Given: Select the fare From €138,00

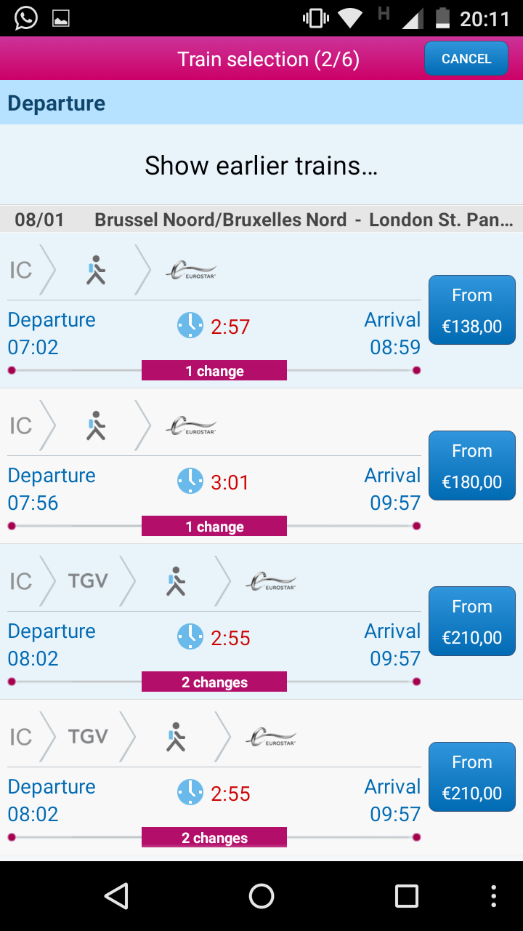Looking at the screenshot, I should (x=472, y=310).
